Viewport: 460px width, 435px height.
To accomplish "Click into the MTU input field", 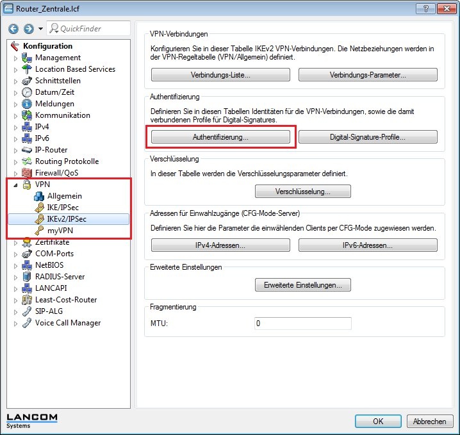I will (302, 324).
